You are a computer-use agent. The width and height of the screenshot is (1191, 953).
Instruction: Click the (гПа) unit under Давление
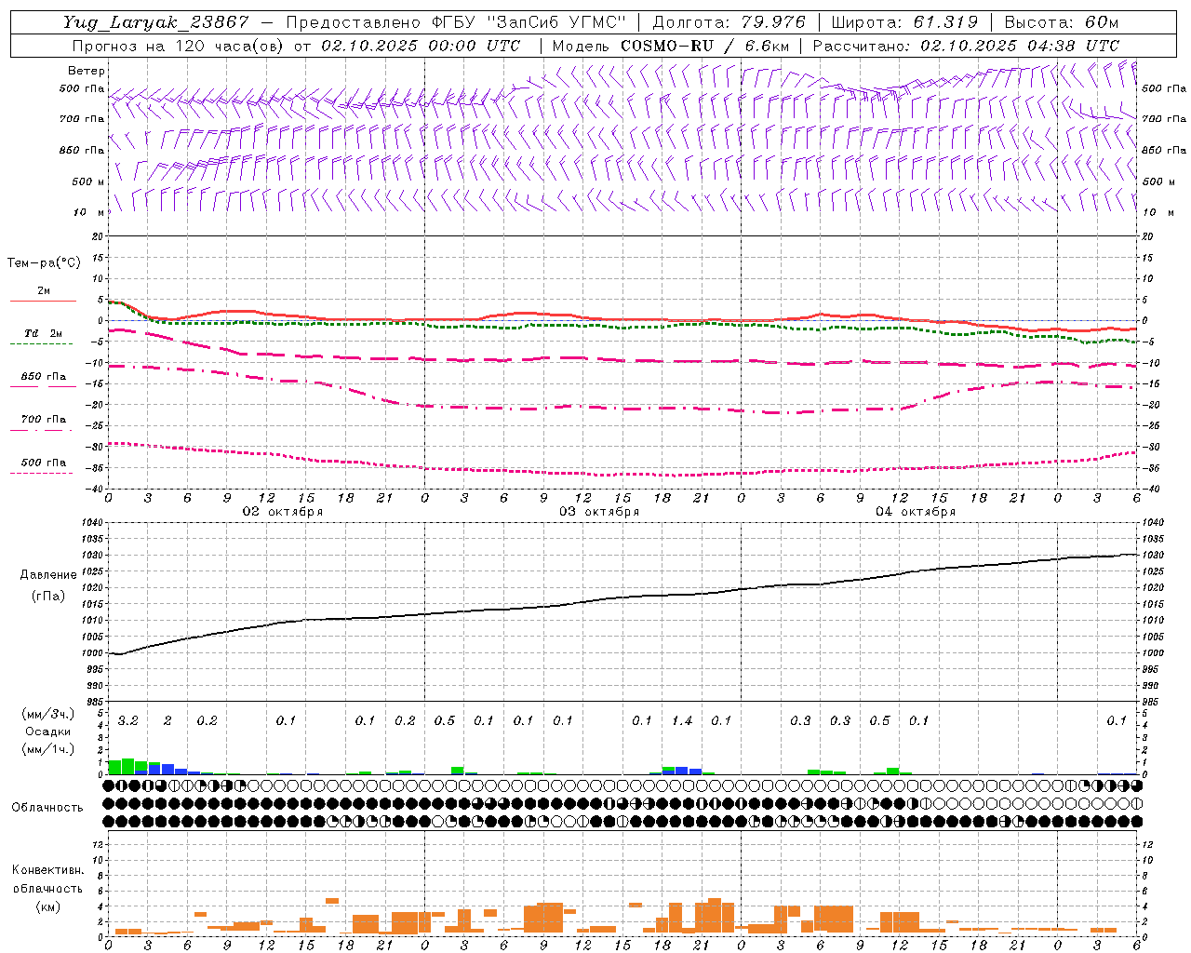click(48, 596)
